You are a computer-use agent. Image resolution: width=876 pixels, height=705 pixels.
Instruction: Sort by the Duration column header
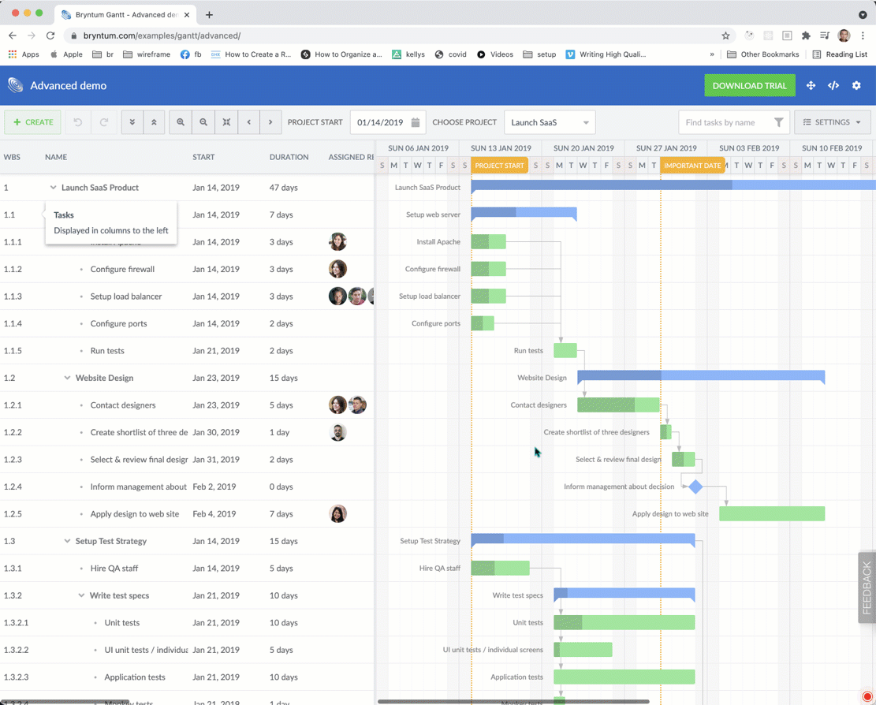click(289, 157)
